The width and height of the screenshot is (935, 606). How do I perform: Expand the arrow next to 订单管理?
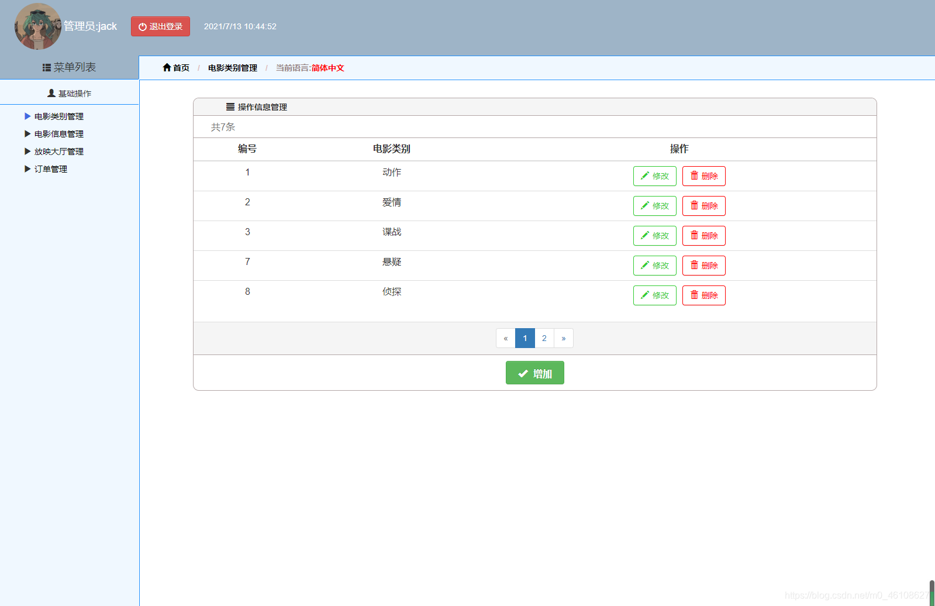pos(27,169)
